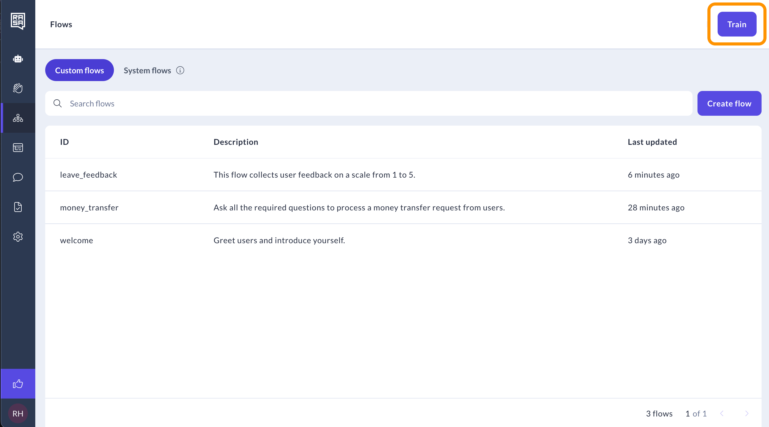The width and height of the screenshot is (769, 427).
Task: Click the System flows info icon
Action: pos(180,71)
